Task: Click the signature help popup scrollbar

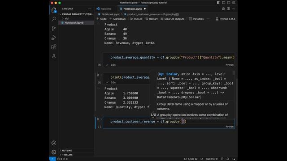Action: pyautogui.click(x=234, y=73)
